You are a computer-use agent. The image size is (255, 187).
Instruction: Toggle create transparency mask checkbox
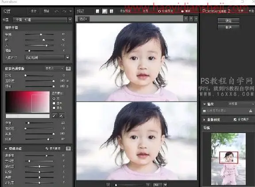pyautogui.click(x=204, y=111)
